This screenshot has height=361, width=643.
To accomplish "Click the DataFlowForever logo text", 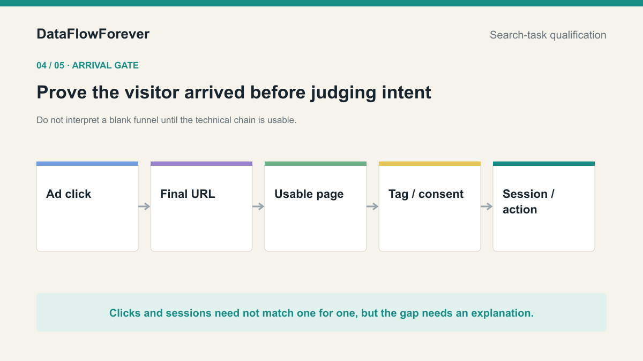I will coord(93,34).
